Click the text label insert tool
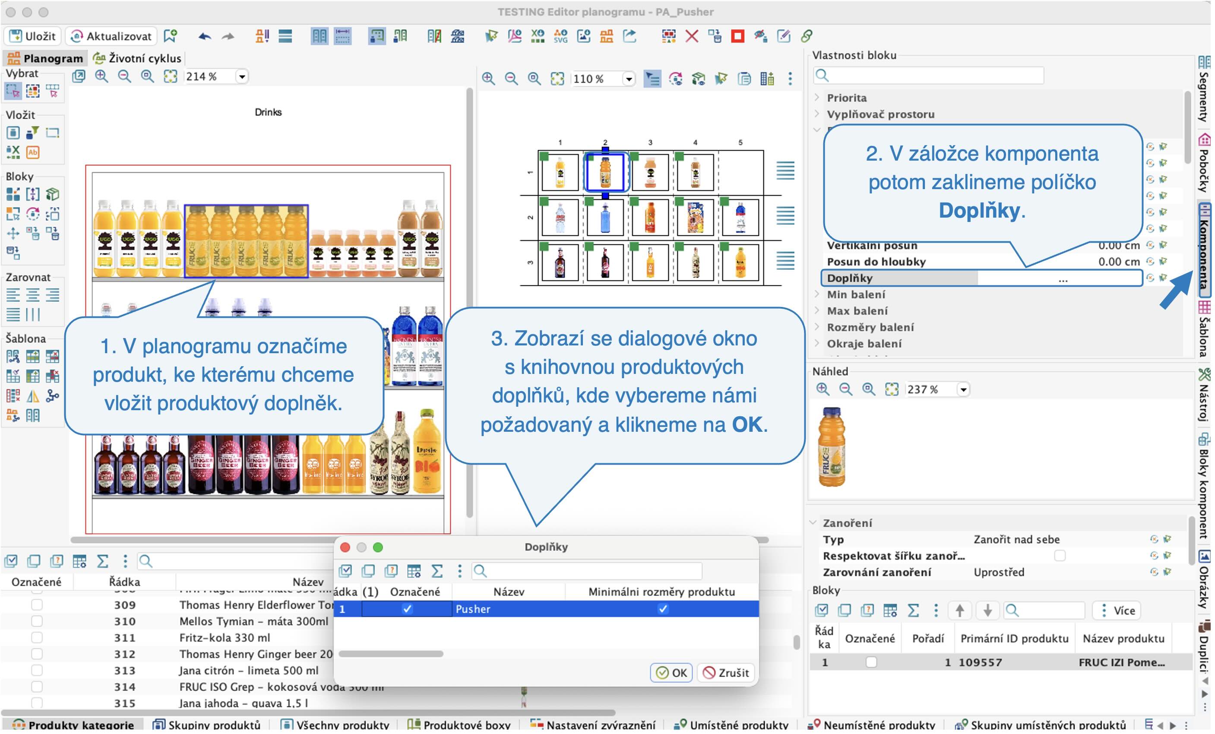This screenshot has width=1215, height=734. point(32,152)
